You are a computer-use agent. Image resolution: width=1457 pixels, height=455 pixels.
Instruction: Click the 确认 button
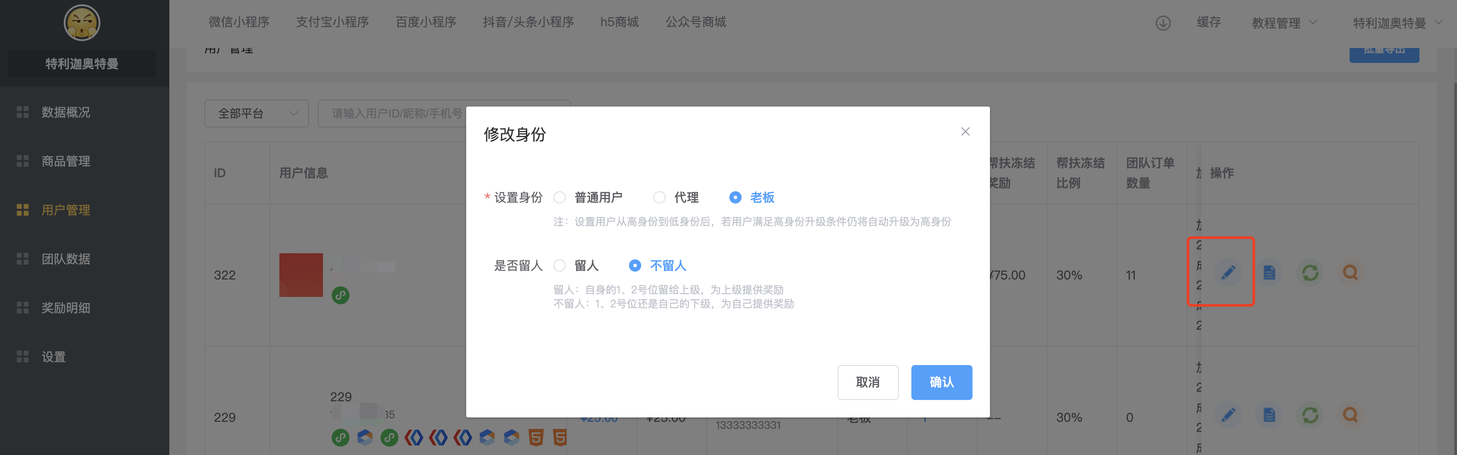click(x=941, y=383)
